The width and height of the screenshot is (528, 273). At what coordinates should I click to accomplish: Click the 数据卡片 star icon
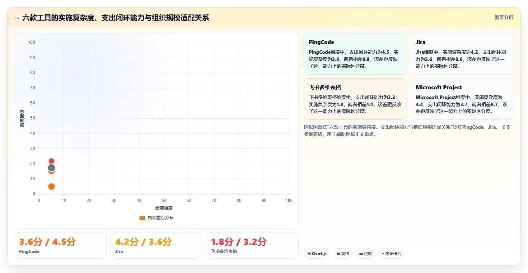(383, 254)
